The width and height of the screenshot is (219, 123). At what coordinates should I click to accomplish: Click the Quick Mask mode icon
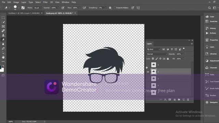click(x=3, y=75)
